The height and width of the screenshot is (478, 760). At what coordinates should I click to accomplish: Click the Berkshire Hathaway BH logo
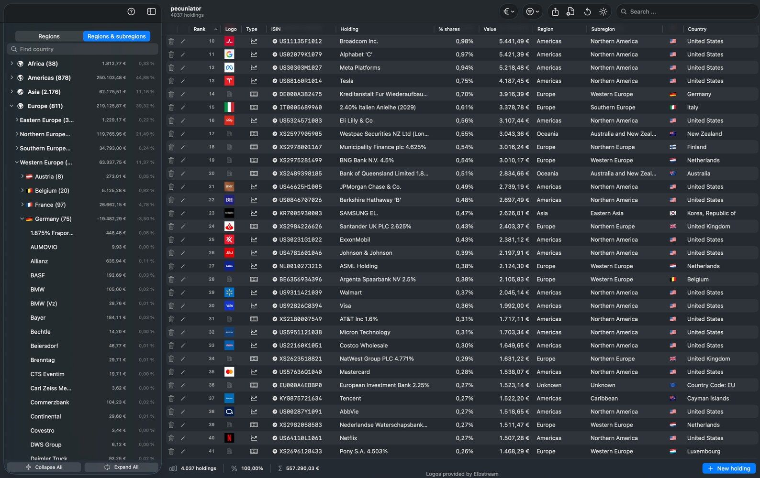click(229, 200)
